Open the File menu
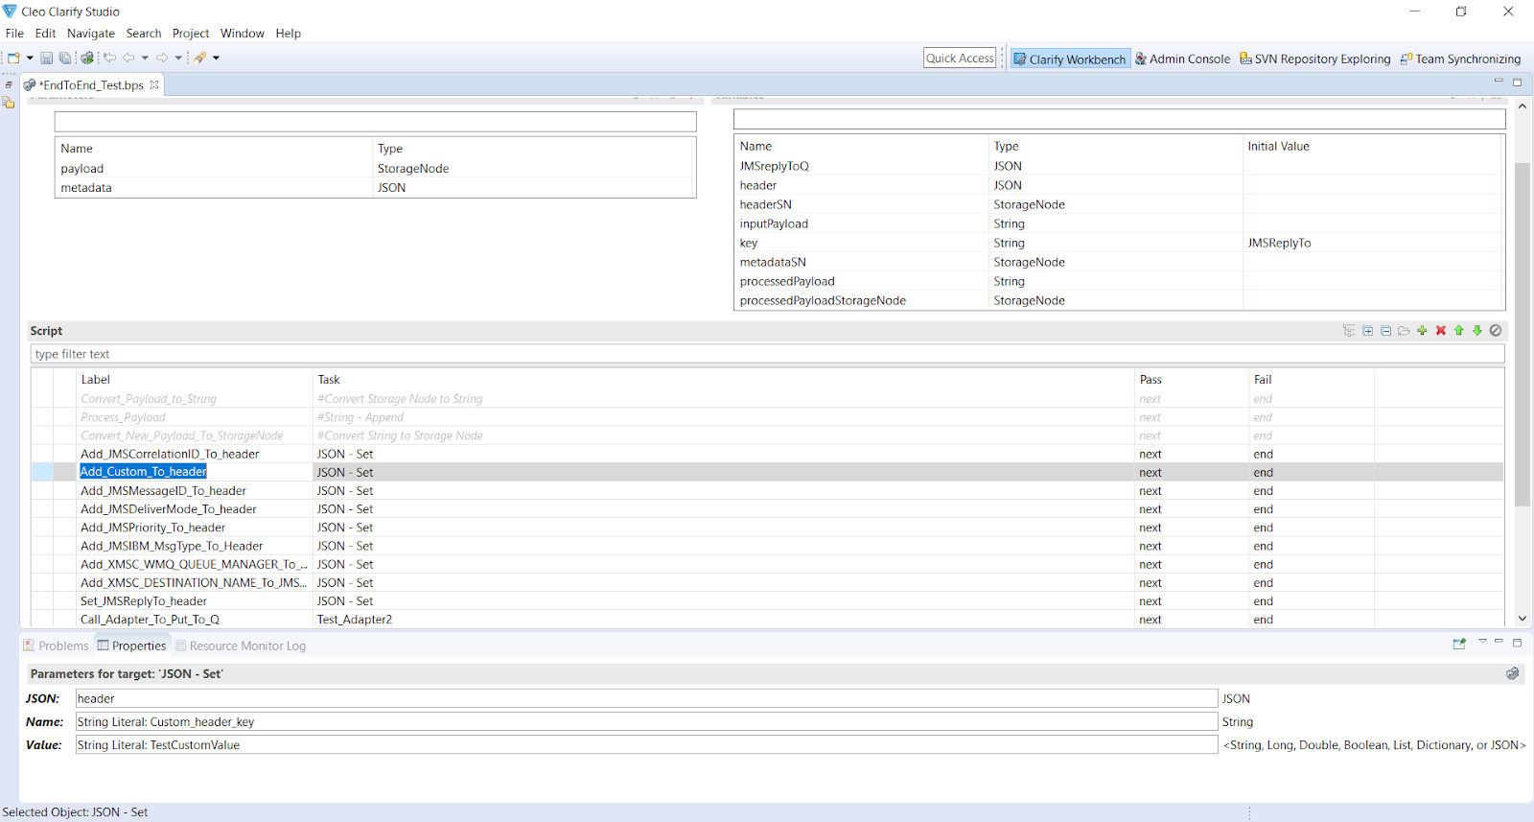Screen dimensions: 1534x822 click(14, 33)
